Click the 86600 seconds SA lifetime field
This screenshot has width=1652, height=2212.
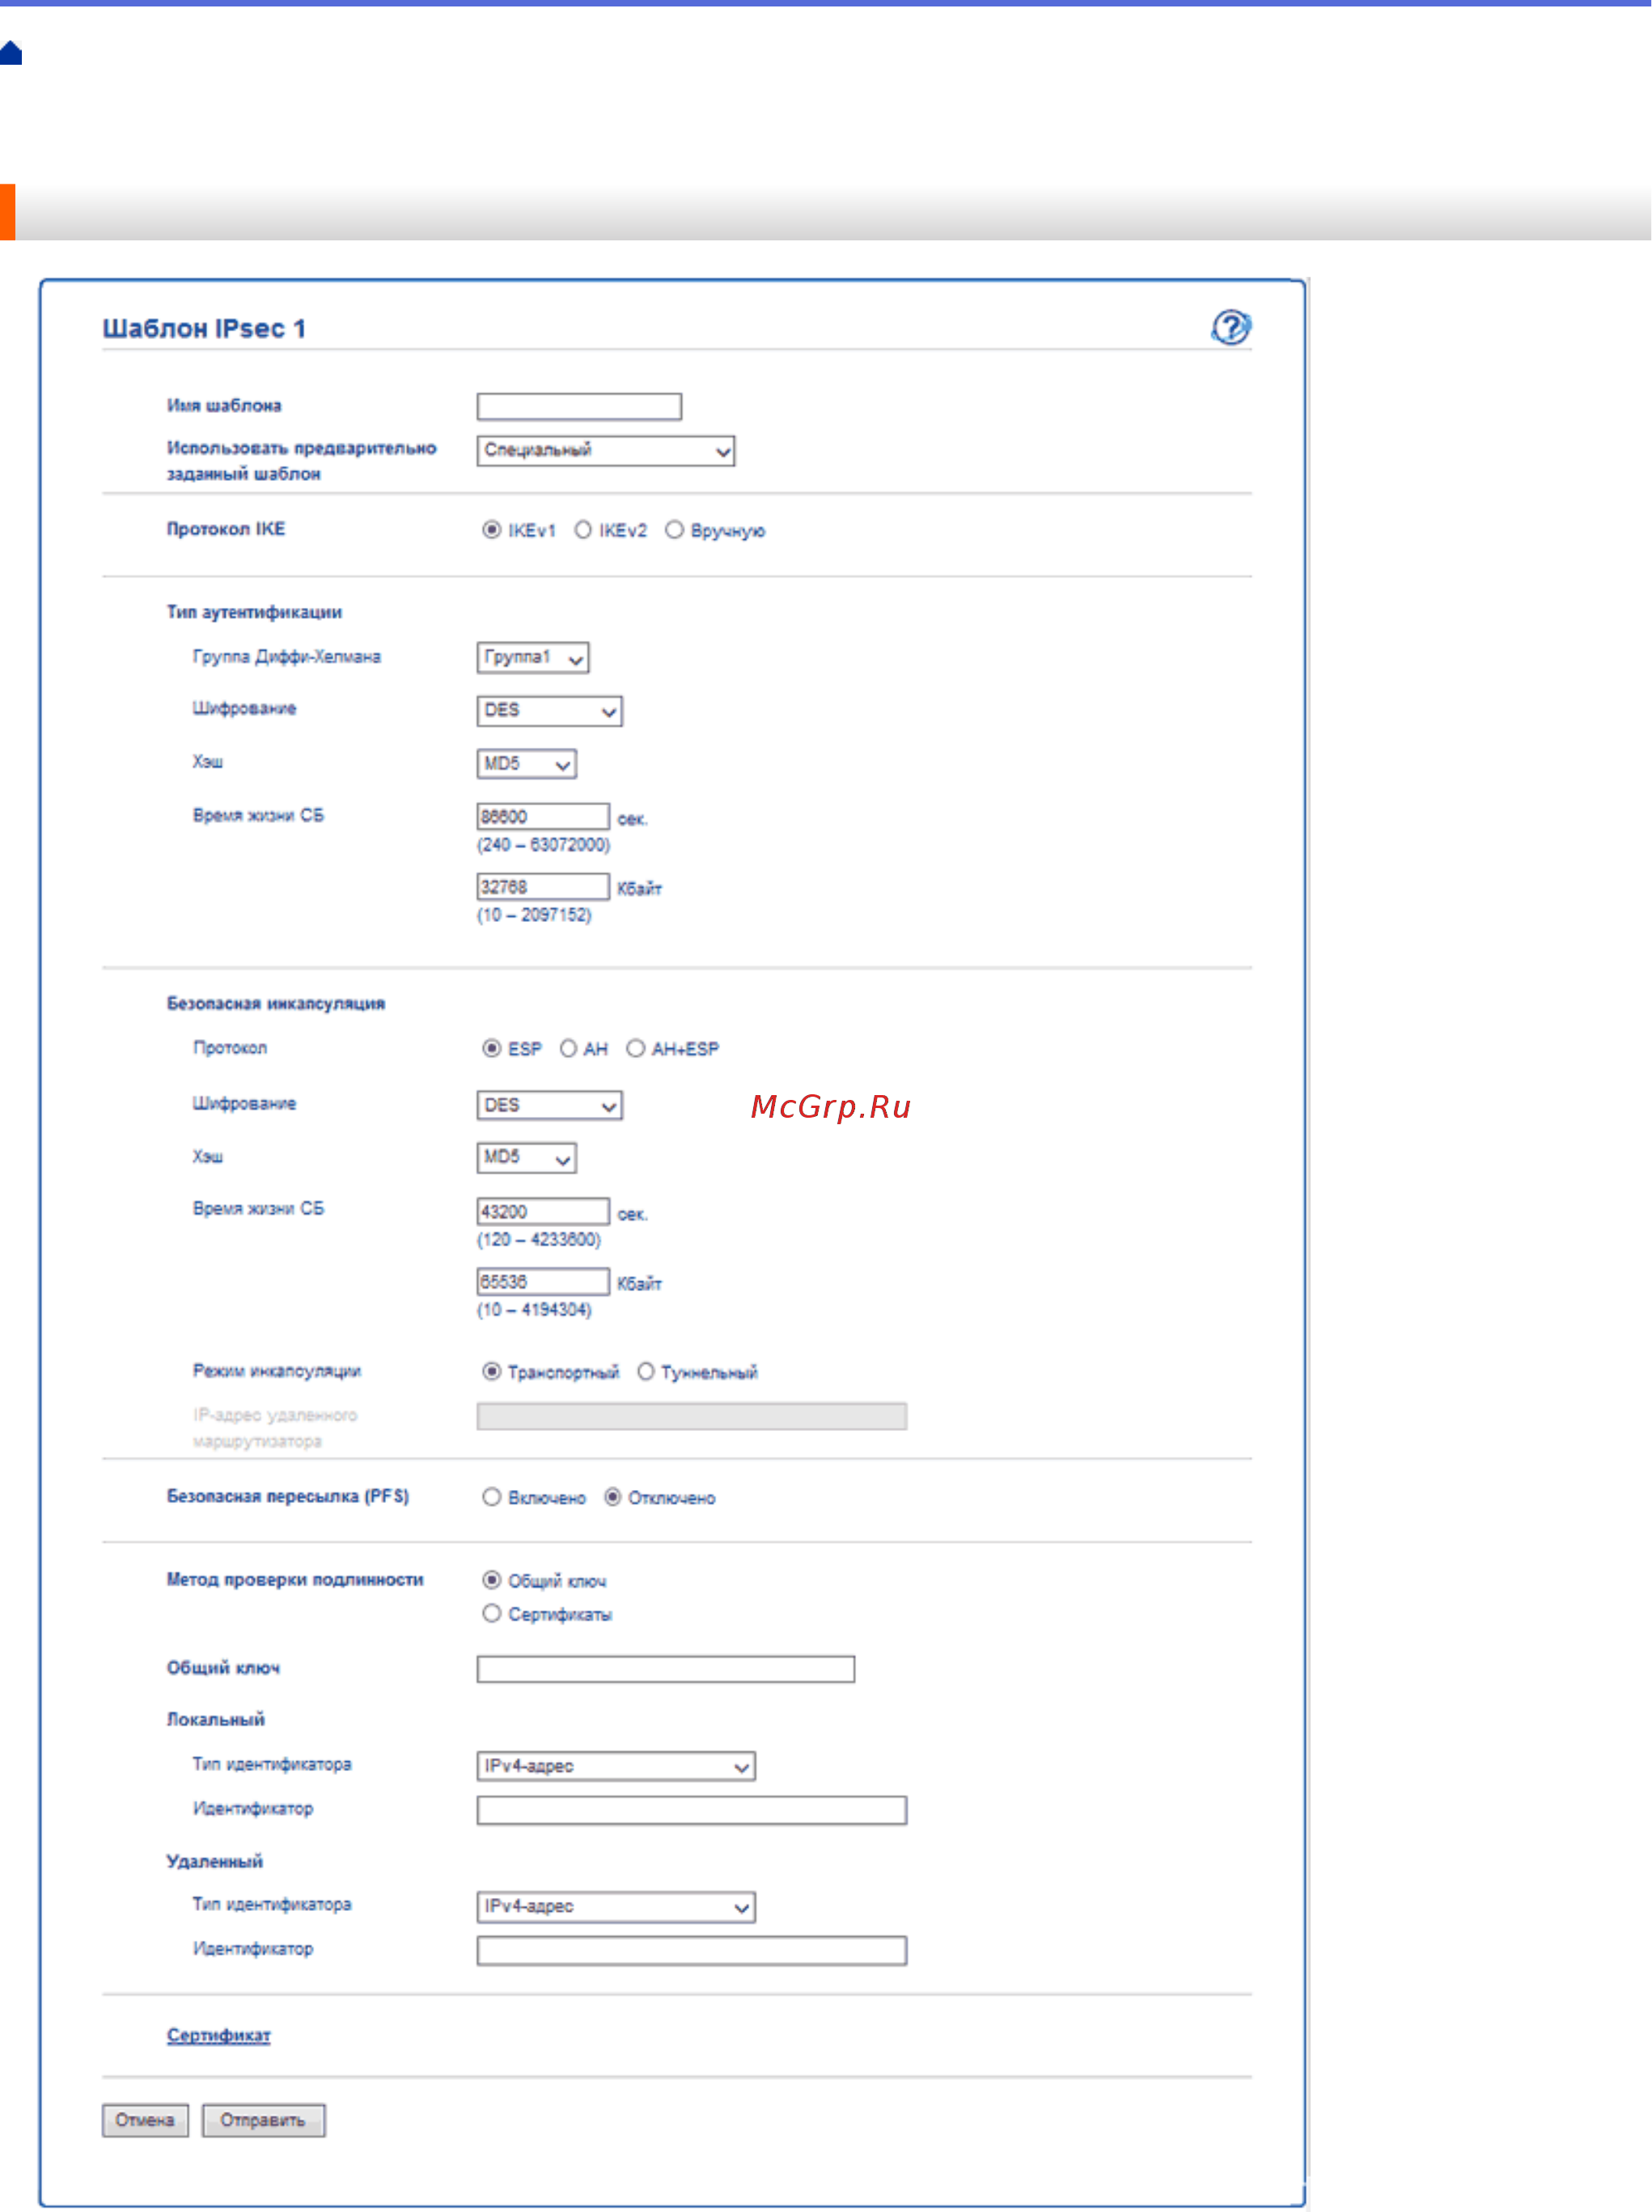click(543, 816)
